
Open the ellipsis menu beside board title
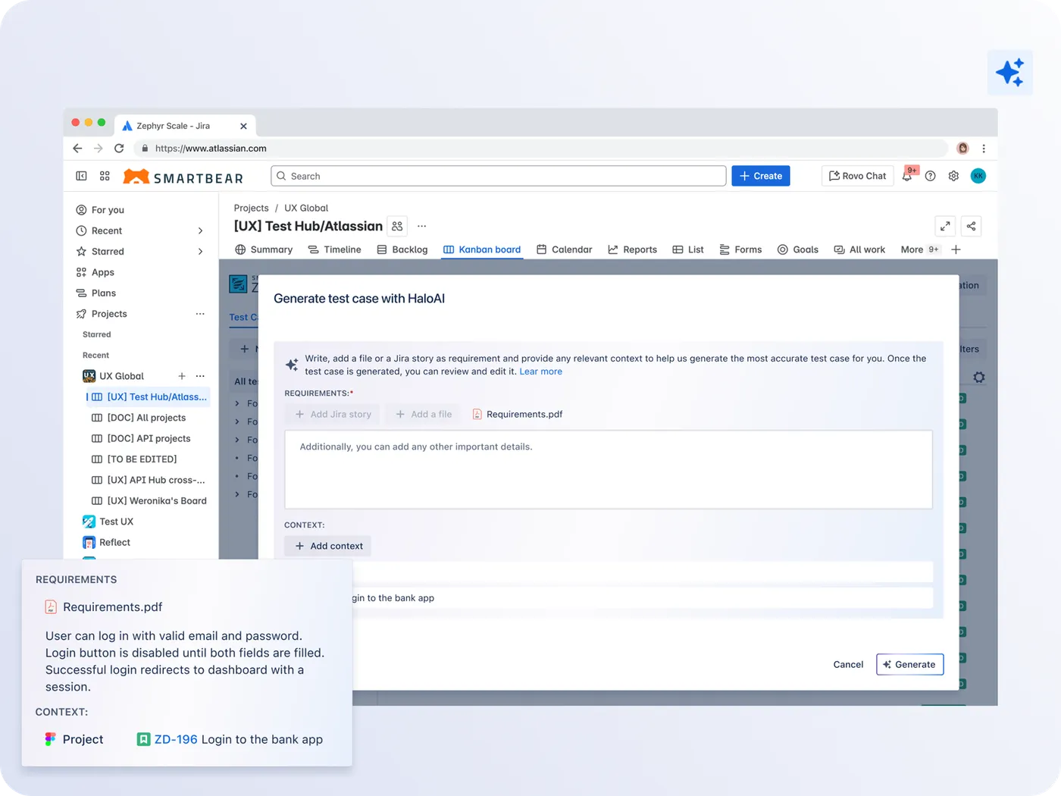point(422,226)
